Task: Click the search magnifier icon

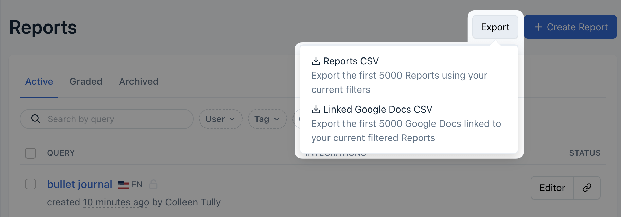Action: click(x=35, y=119)
